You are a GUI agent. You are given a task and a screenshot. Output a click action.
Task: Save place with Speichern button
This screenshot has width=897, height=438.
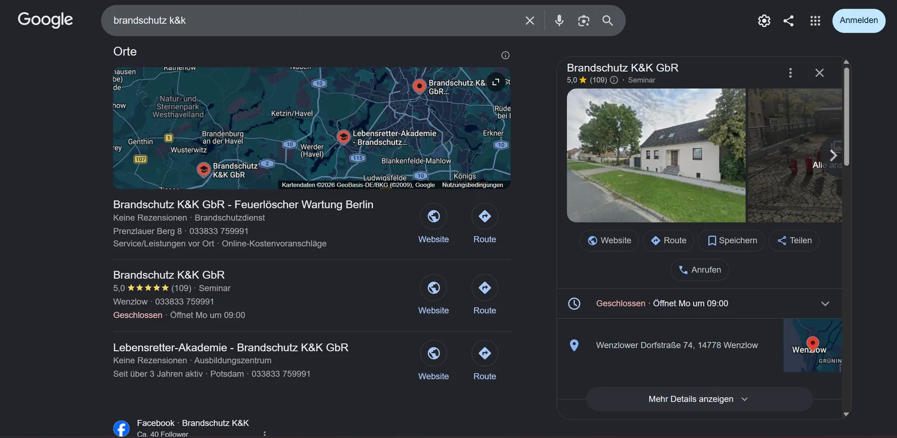pos(732,240)
